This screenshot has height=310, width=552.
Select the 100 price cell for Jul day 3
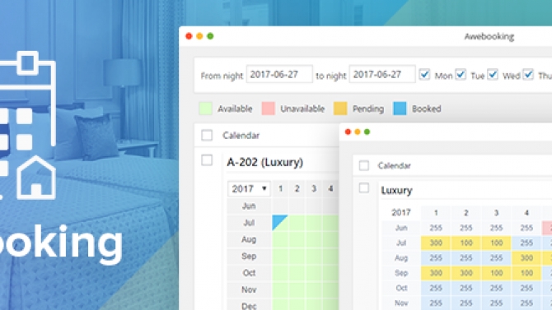[496, 243]
